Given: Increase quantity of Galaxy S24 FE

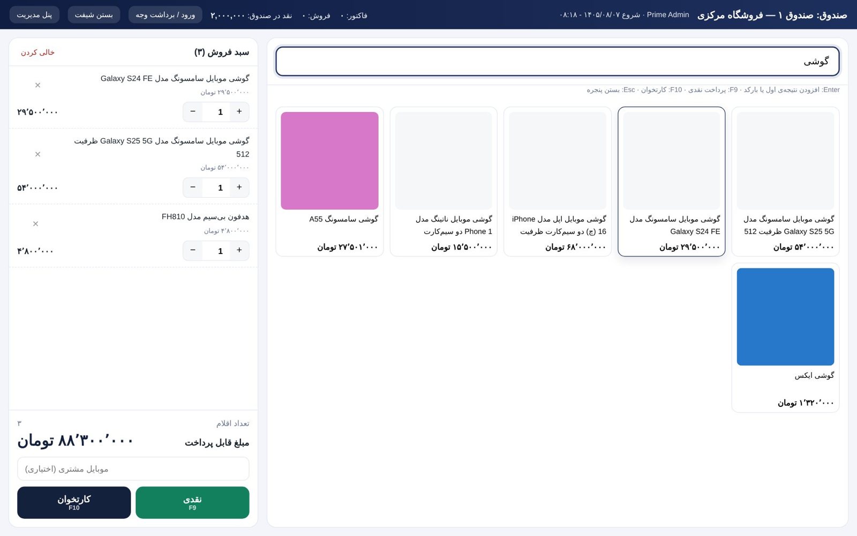Looking at the screenshot, I should pos(239,111).
